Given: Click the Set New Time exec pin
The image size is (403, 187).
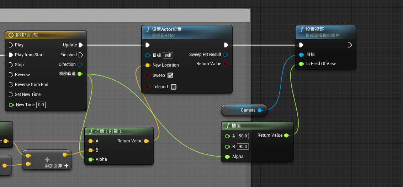Looking at the screenshot, I should click(x=11, y=95).
